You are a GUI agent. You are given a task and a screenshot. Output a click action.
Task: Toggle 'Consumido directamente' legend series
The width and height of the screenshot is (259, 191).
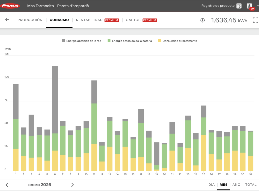[177, 41]
